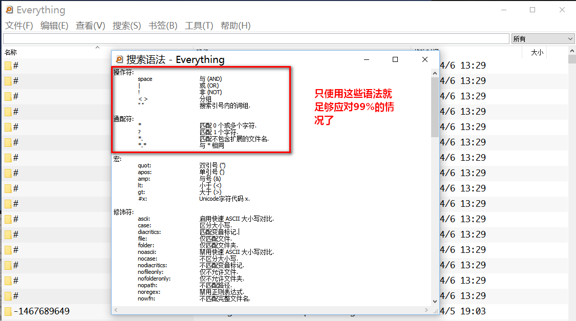Minimize the 搜索语法 dialog
The height and width of the screenshot is (321, 576).
366,59
